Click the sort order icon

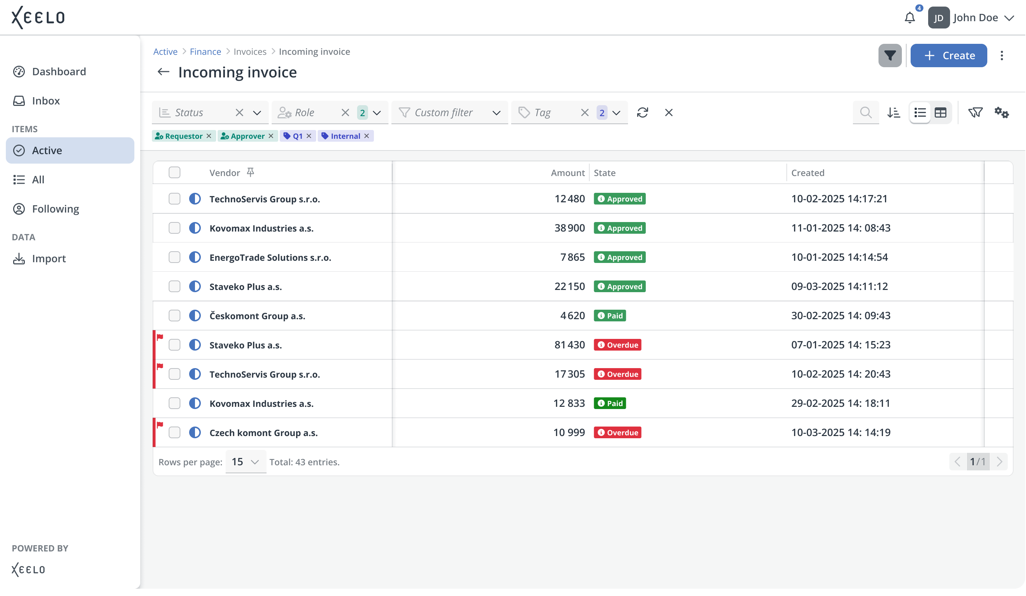894,112
